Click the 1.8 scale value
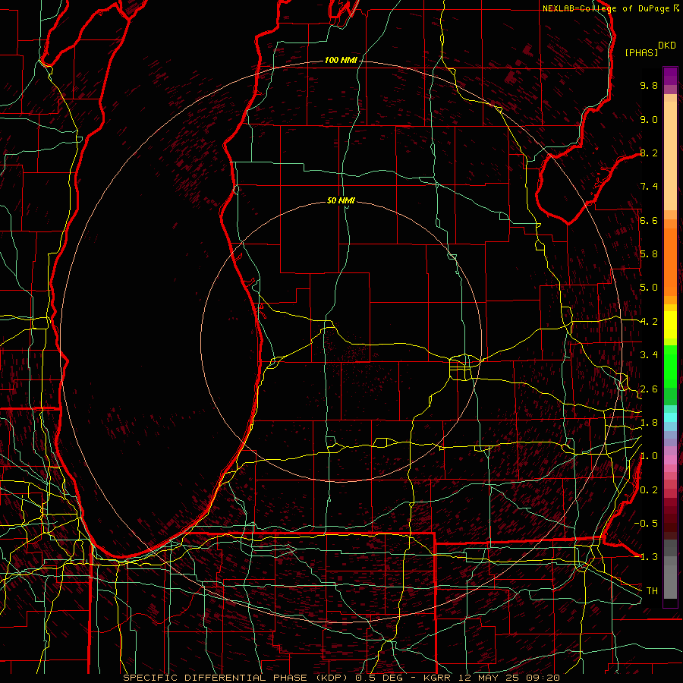The image size is (683, 683). [649, 423]
